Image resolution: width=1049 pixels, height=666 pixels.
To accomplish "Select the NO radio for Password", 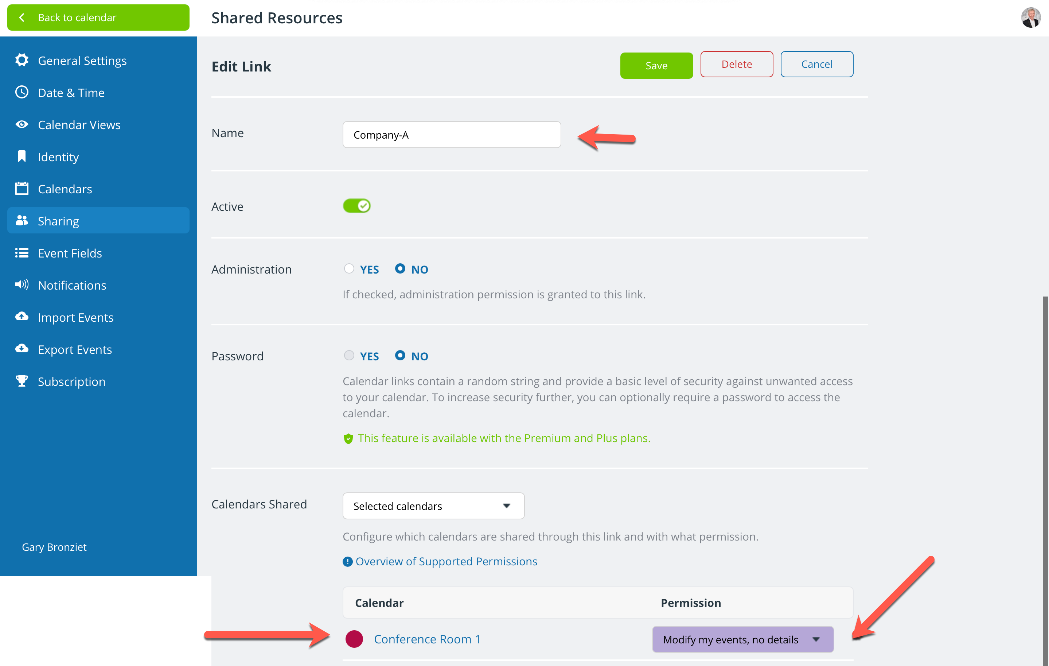I will 400,356.
